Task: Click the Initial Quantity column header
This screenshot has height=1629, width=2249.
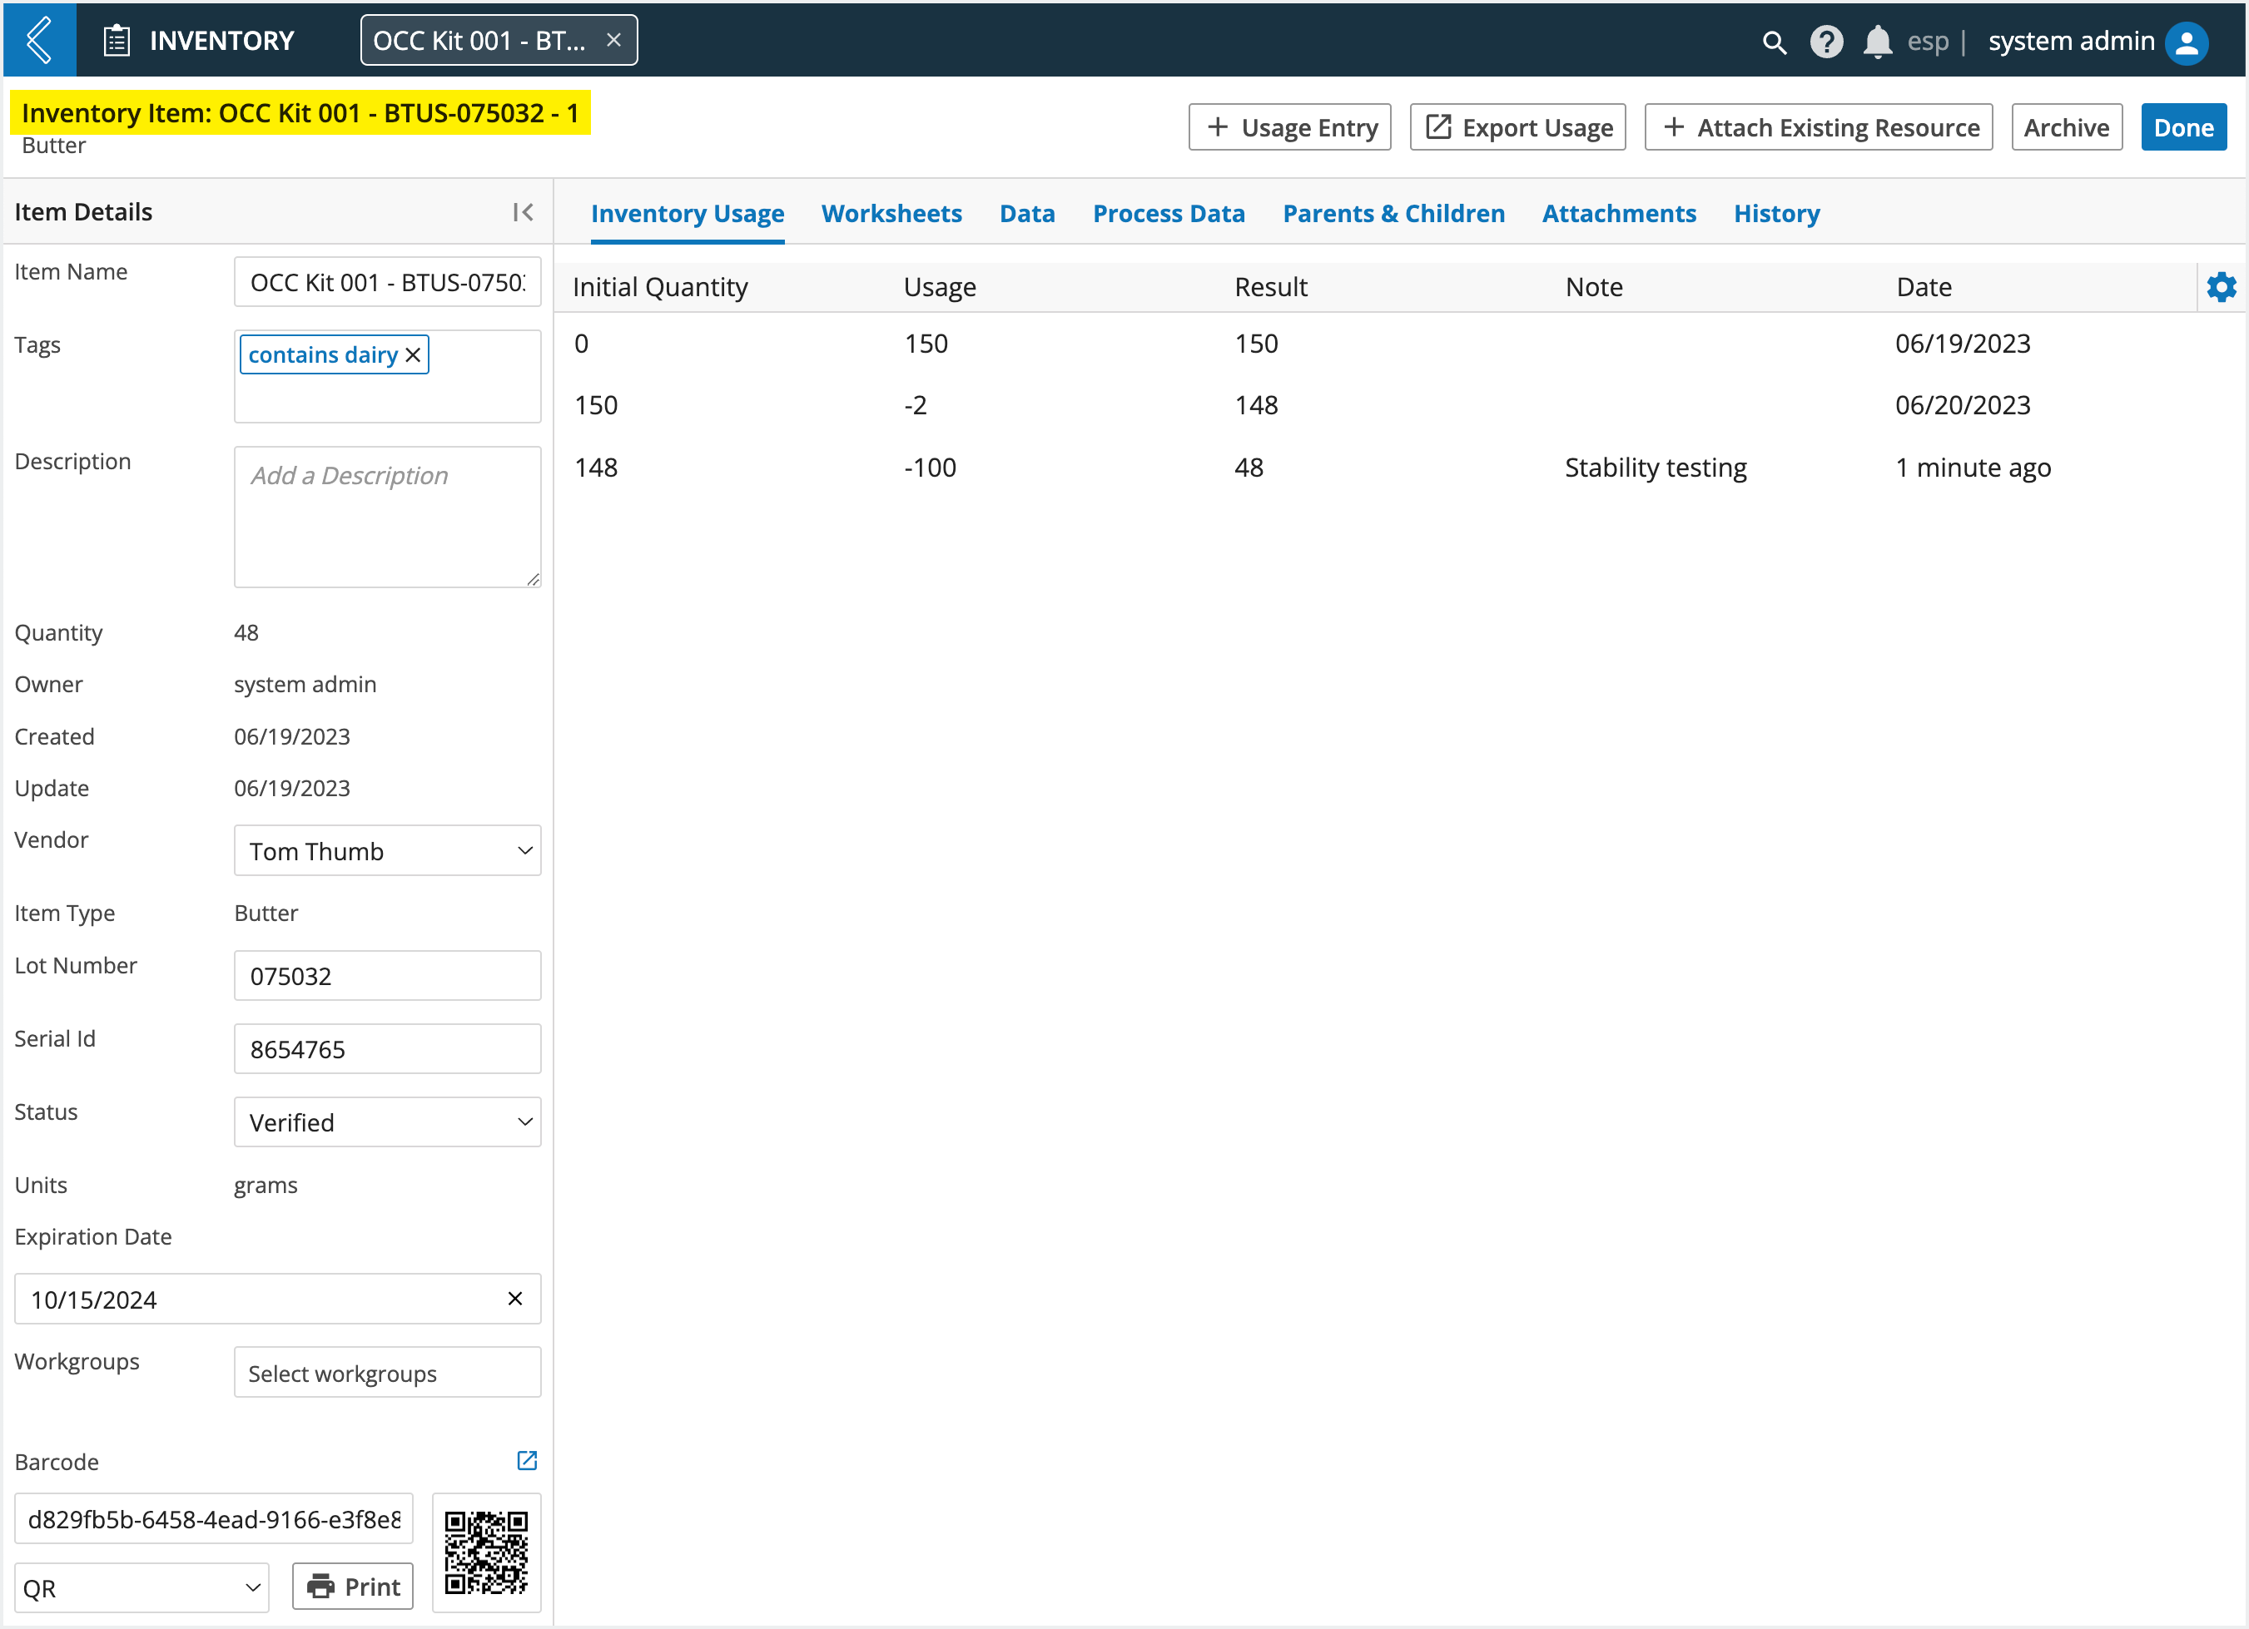Action: point(659,287)
